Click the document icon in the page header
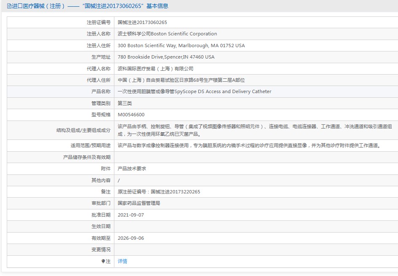The width and height of the screenshot is (398, 276). click(x=9, y=6)
